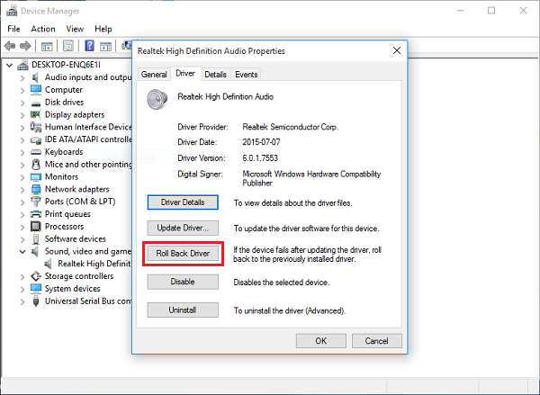Click the IDE ATA/ATAPI controllers icon

[x=36, y=139]
